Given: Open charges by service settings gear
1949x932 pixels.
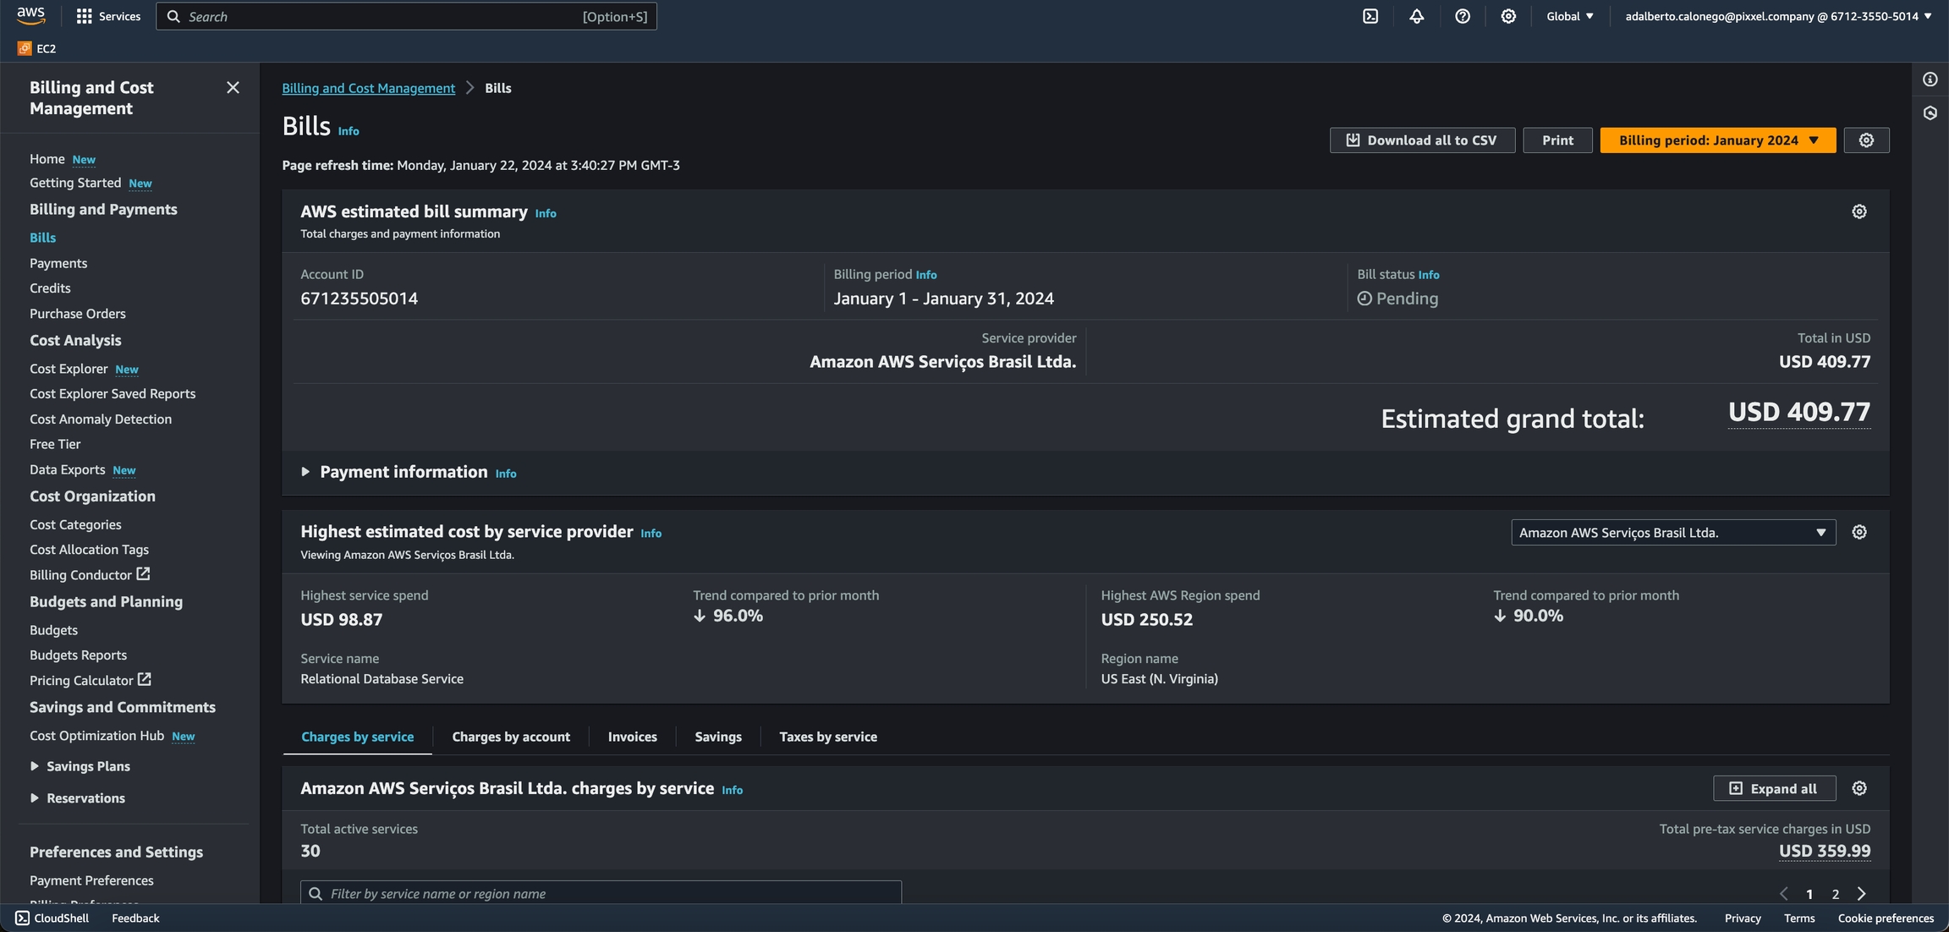Looking at the screenshot, I should coord(1858,788).
